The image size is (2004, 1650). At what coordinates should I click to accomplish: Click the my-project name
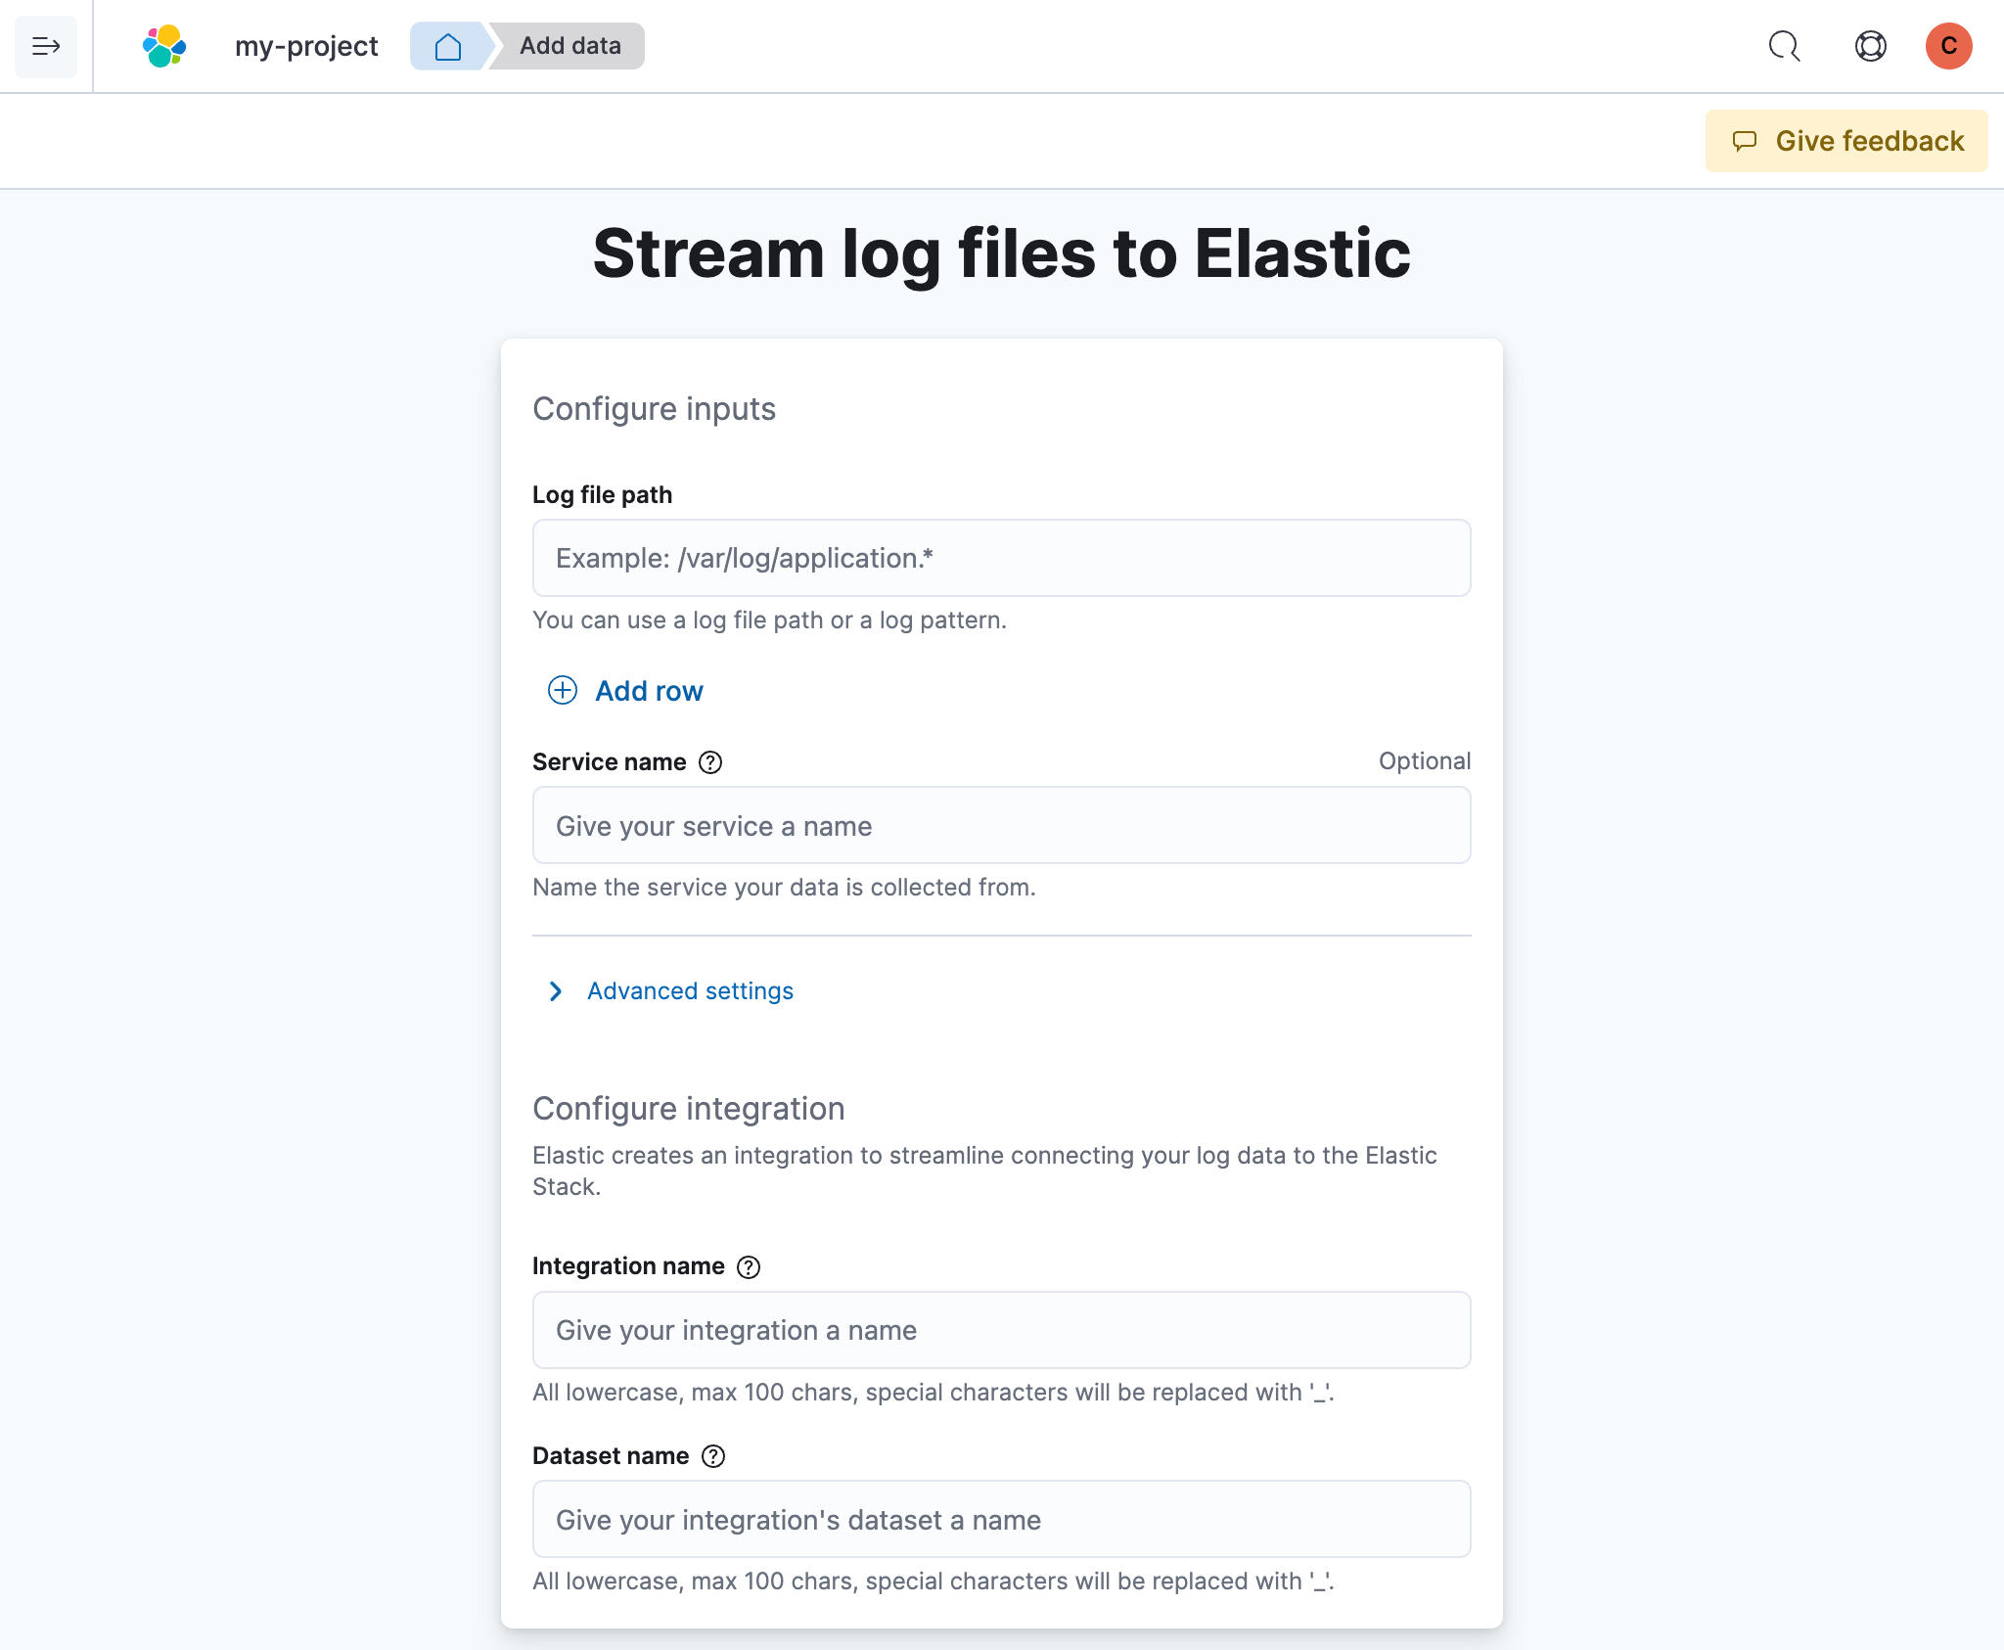[x=306, y=46]
